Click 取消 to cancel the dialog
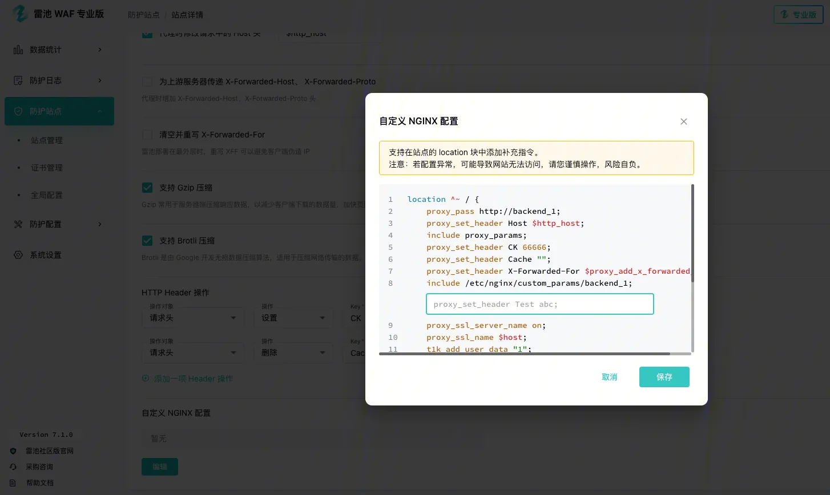 609,377
